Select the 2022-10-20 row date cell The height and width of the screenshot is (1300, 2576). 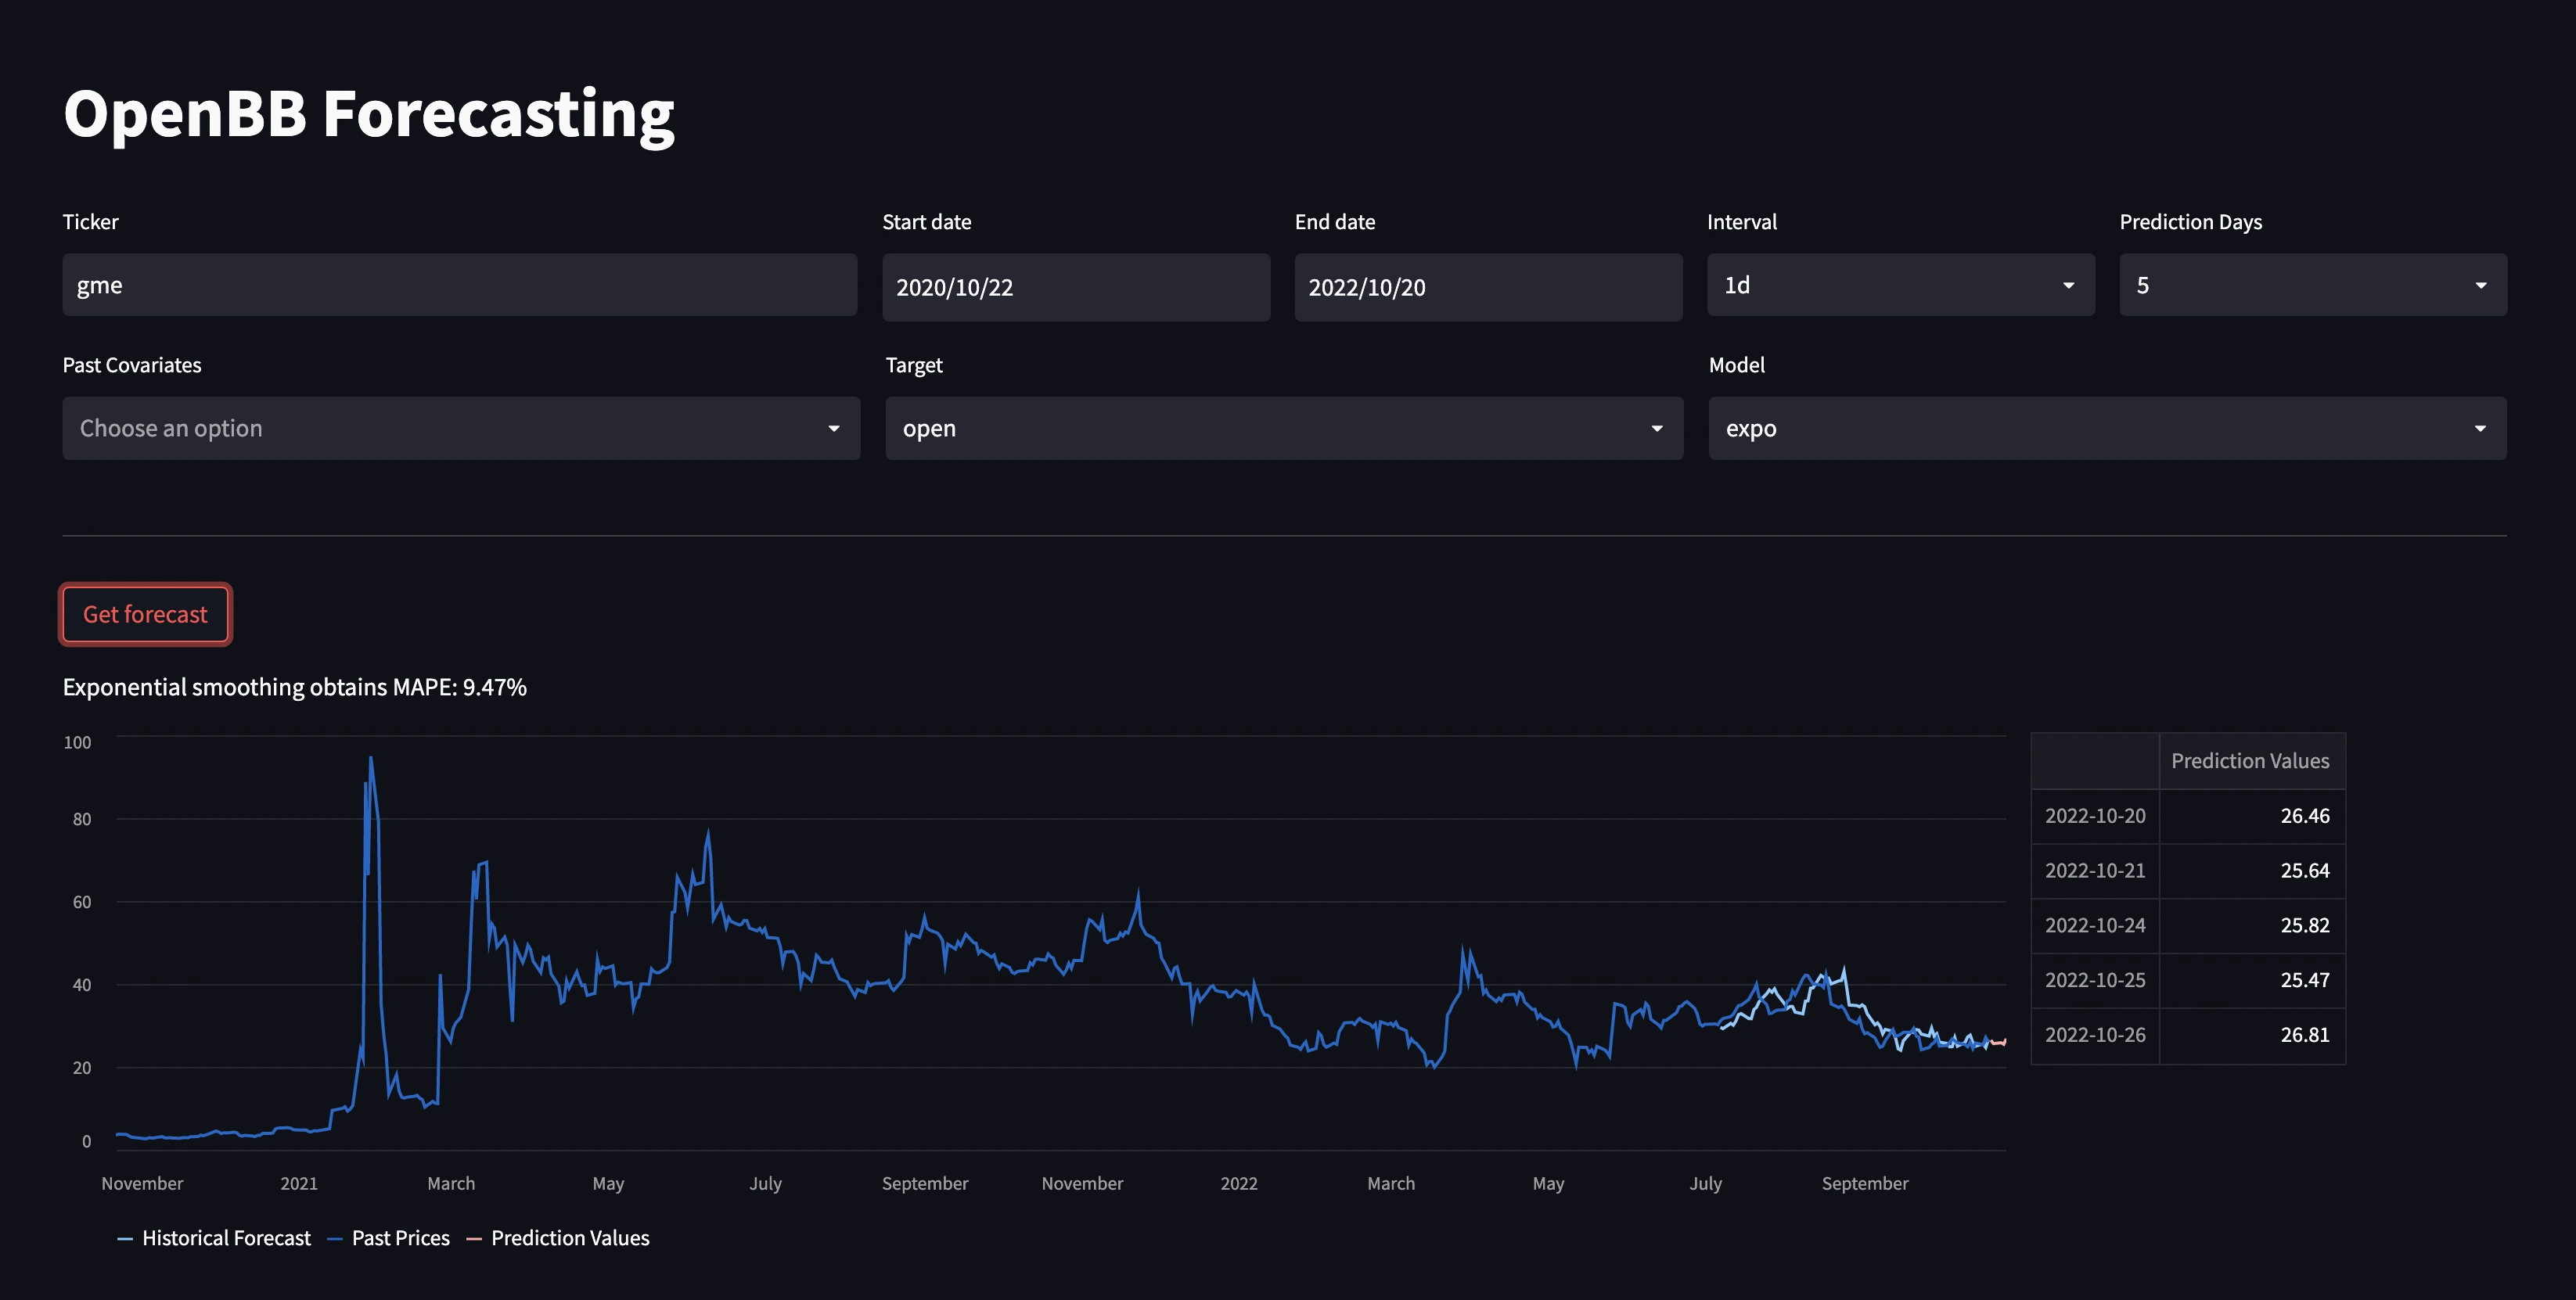(2095, 815)
